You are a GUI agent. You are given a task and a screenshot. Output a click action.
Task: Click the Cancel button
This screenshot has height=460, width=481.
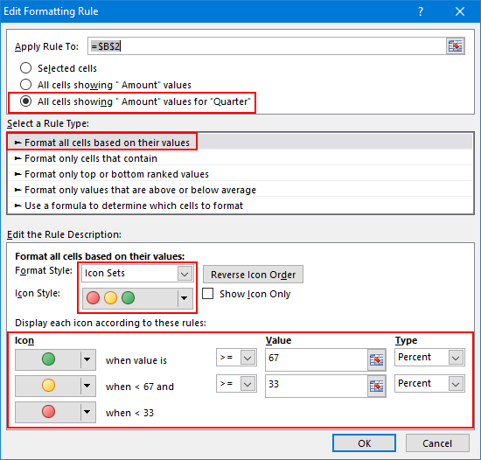pos(437,443)
